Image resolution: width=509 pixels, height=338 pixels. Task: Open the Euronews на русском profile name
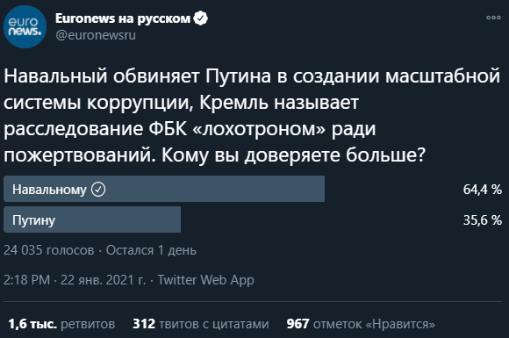click(123, 18)
